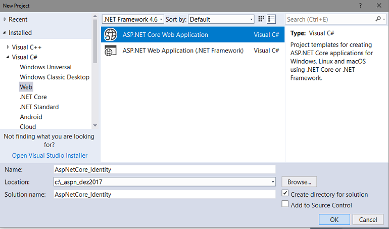Click the search magnifier icon
The height and width of the screenshot is (229, 389).
click(378, 19)
